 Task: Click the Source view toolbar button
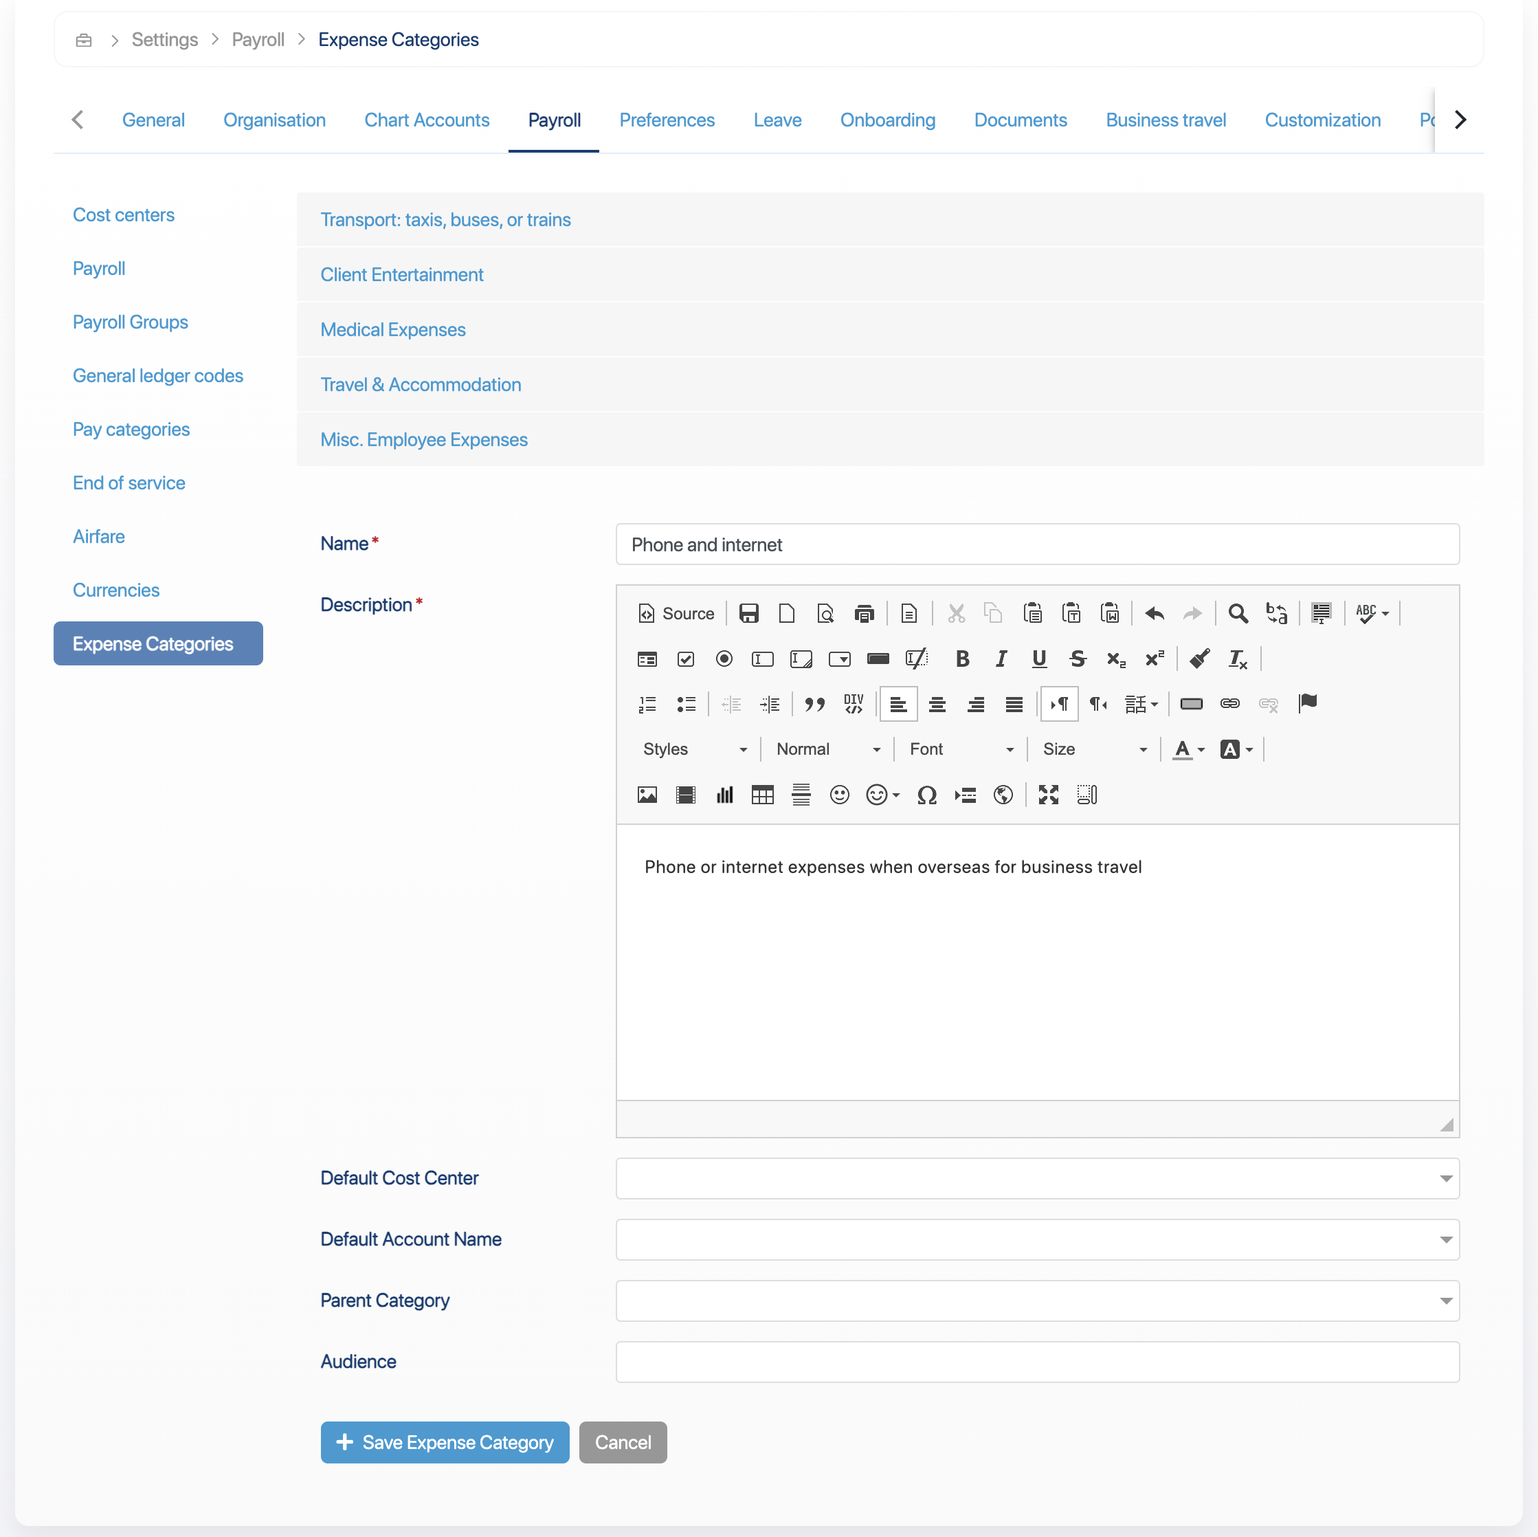point(676,613)
